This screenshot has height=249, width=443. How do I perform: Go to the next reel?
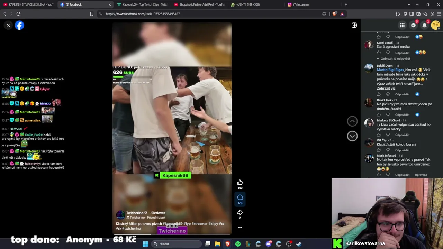352,136
